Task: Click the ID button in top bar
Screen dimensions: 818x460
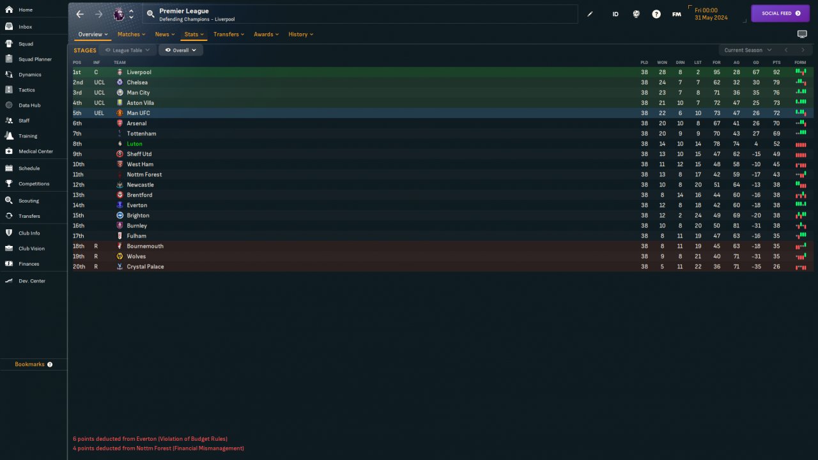Action: (615, 14)
